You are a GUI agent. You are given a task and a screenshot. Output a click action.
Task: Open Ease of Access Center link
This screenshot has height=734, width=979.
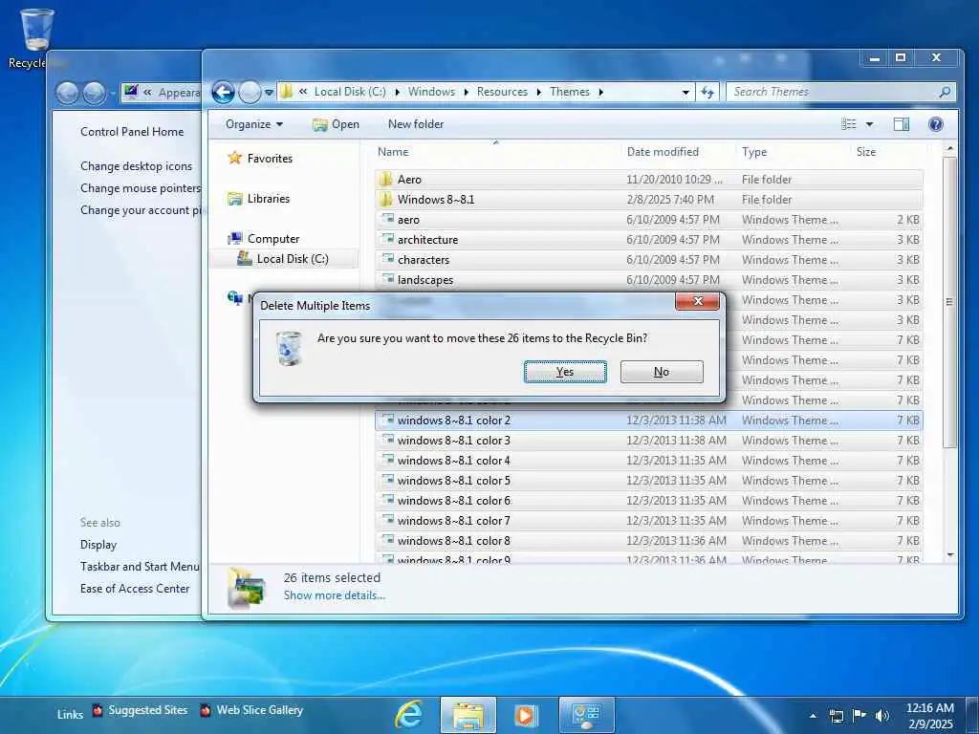click(x=134, y=589)
